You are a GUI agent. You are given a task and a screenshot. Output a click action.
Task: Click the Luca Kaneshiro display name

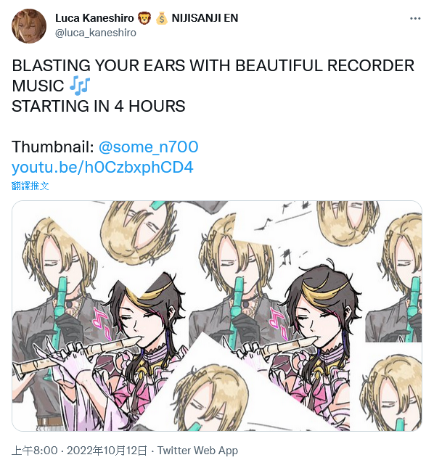[94, 18]
